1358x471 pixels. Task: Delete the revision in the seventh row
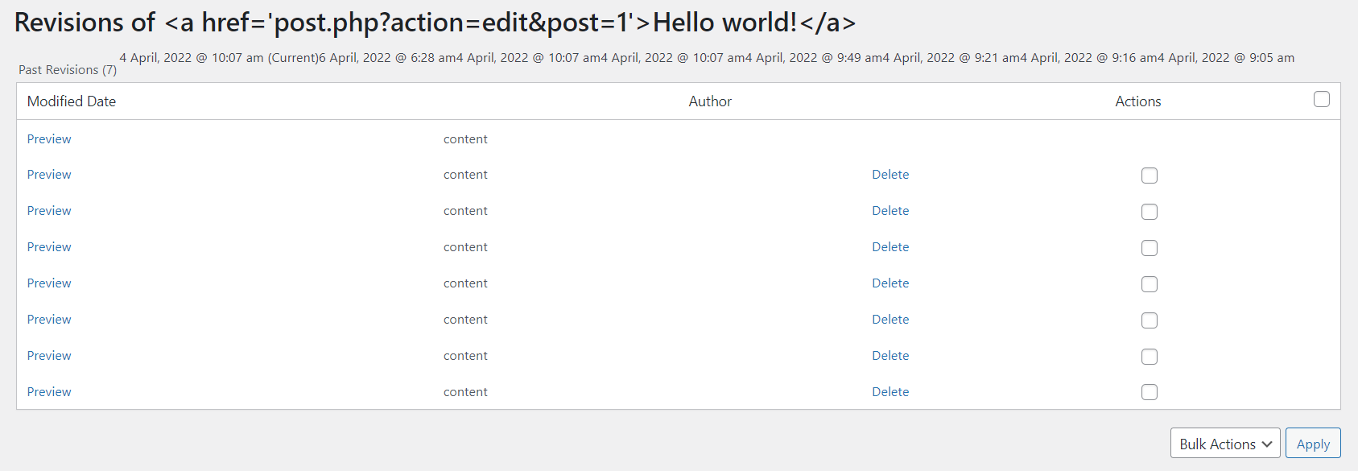pos(890,356)
